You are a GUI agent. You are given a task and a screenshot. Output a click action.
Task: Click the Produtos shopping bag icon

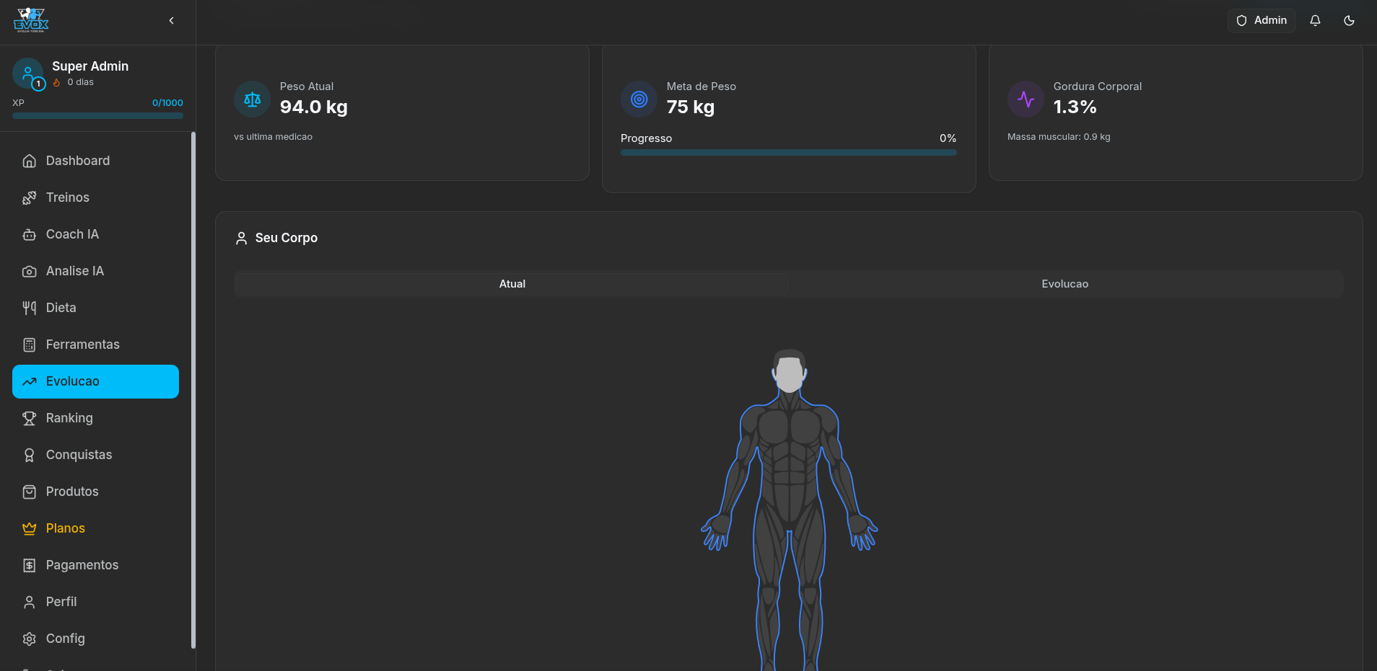point(30,492)
